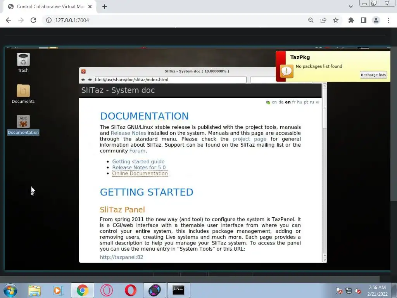This screenshot has height=298, width=397.
Task: Open Release Notes for 5.0 link
Action: coord(139,168)
